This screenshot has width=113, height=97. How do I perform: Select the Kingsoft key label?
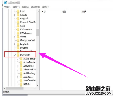[24, 19]
